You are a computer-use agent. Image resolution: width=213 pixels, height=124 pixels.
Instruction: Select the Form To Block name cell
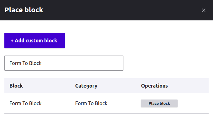point(25,103)
